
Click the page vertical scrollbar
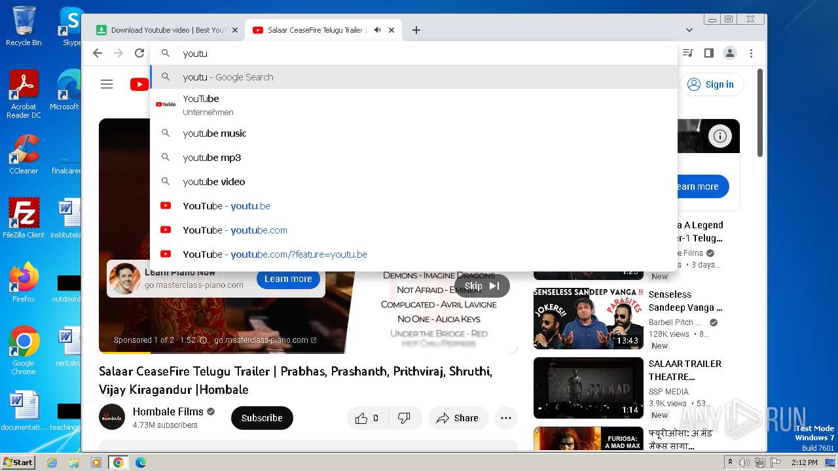tap(760, 113)
